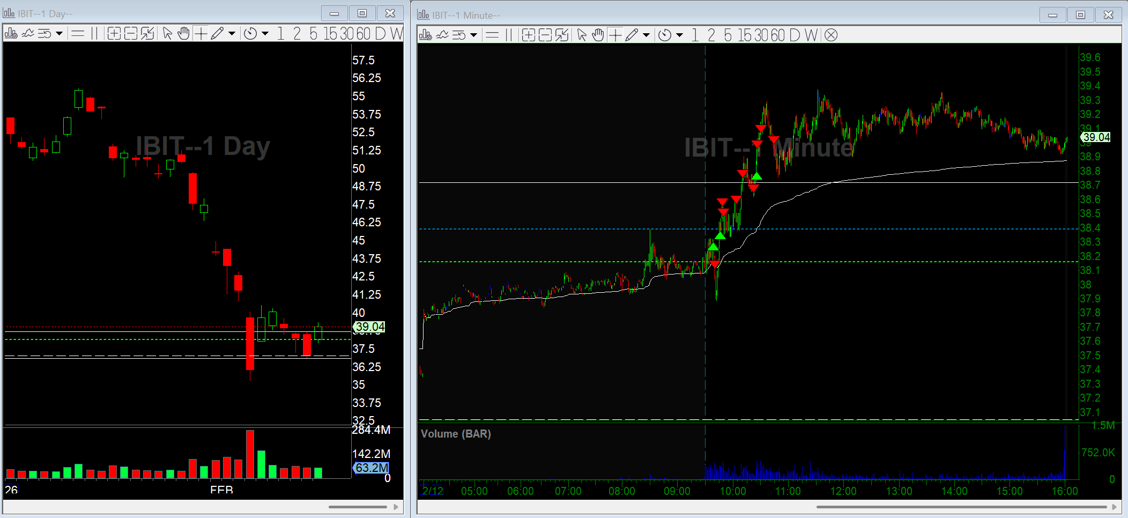Image resolution: width=1128 pixels, height=518 pixels.
Task: Expand timer dropdown in the 1 Minute toolbar
Action: pos(679,35)
